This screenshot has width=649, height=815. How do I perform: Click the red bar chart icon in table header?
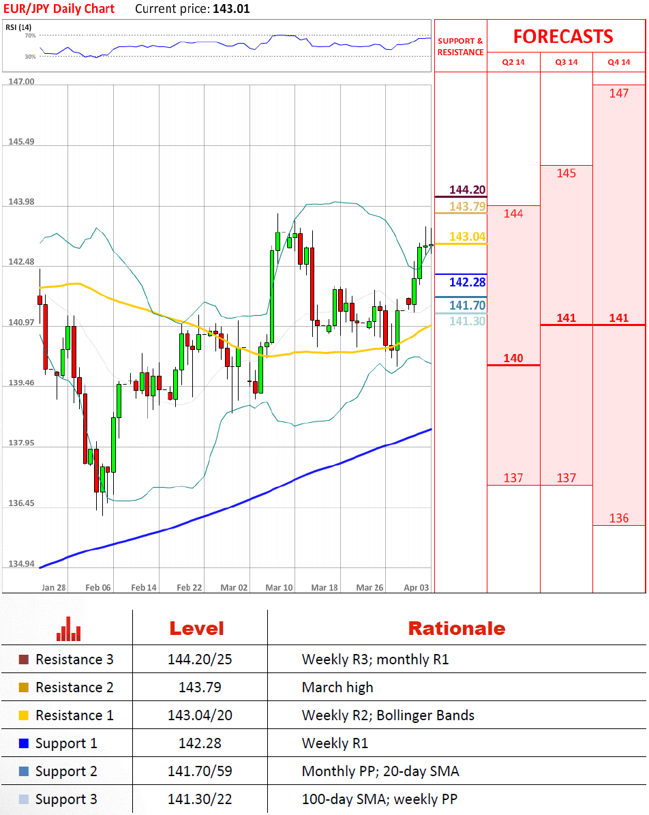click(x=69, y=629)
